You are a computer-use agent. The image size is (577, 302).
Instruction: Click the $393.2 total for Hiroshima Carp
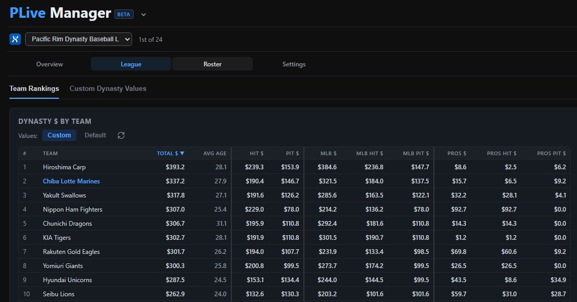pyautogui.click(x=175, y=167)
